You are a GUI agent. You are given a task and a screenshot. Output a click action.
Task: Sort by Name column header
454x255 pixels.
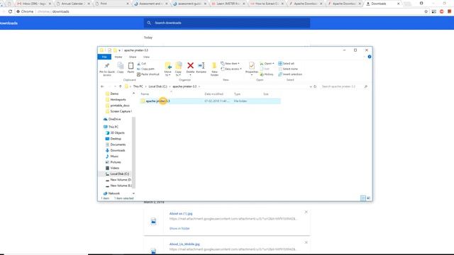[145, 94]
